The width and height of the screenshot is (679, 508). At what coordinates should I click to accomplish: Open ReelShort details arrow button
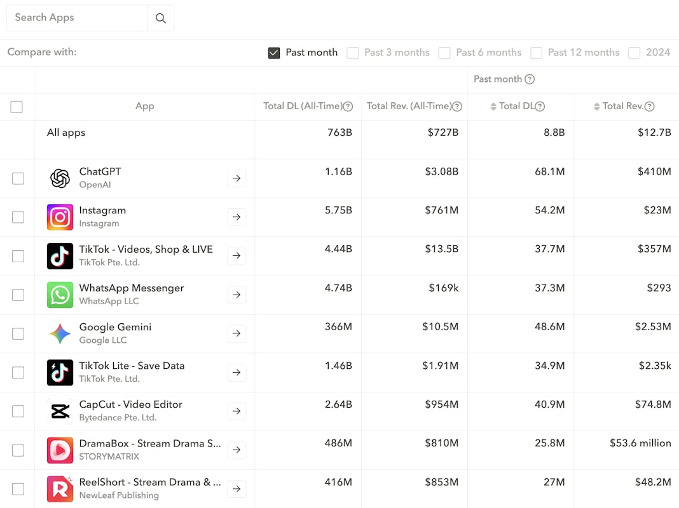pyautogui.click(x=237, y=489)
